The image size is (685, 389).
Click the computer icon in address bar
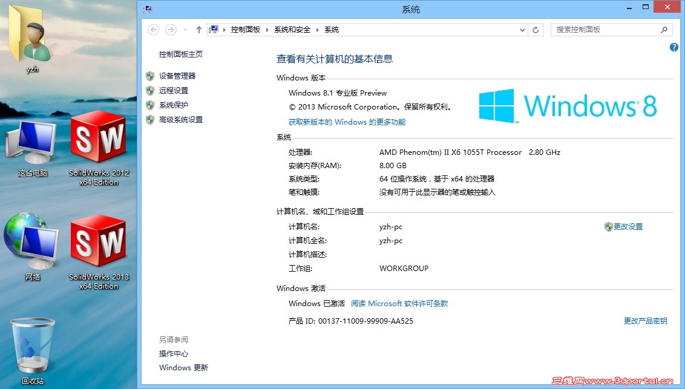pos(214,29)
